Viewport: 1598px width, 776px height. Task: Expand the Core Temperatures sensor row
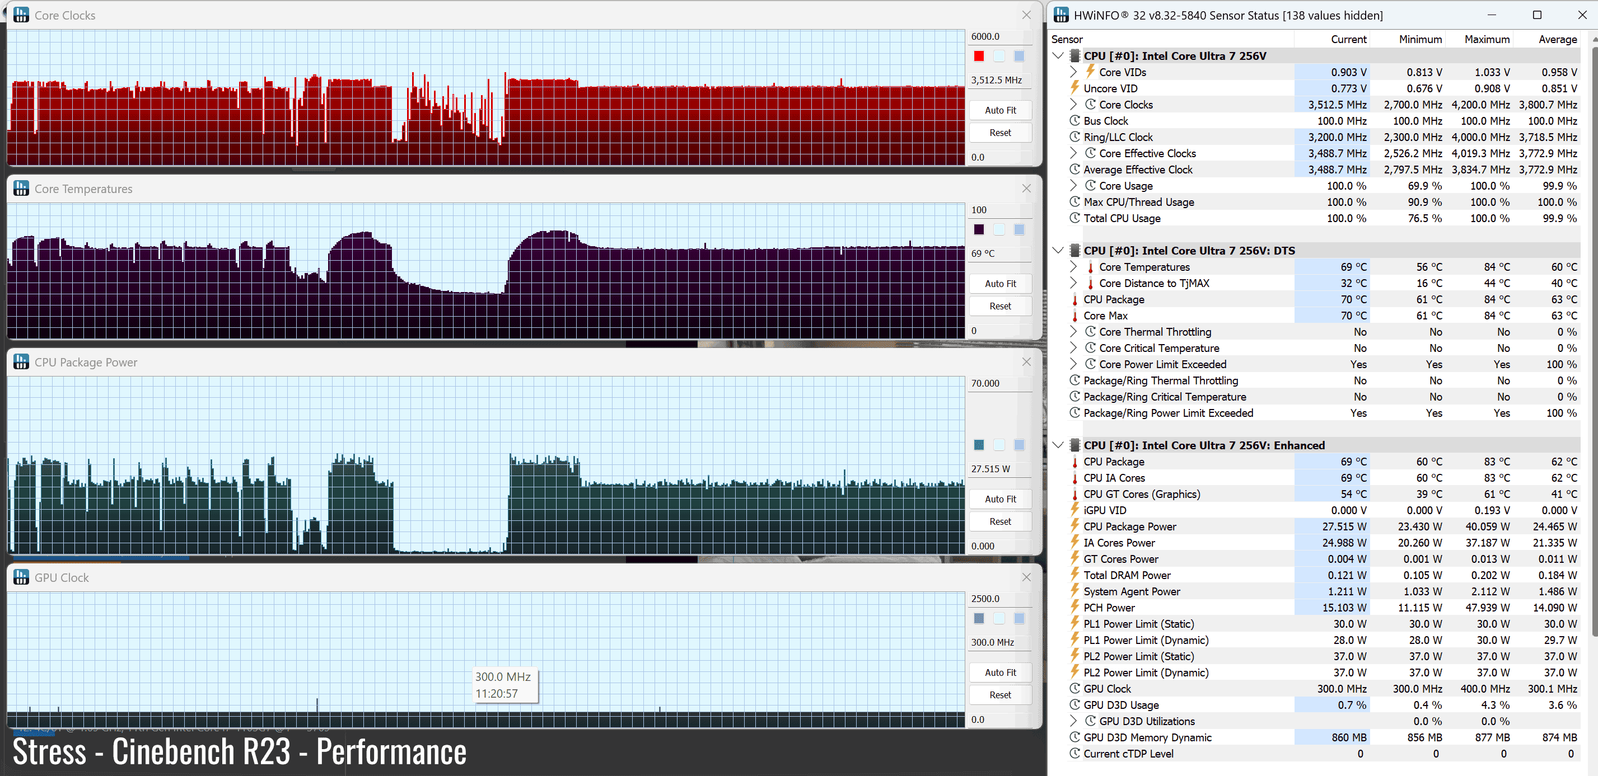(x=1074, y=266)
